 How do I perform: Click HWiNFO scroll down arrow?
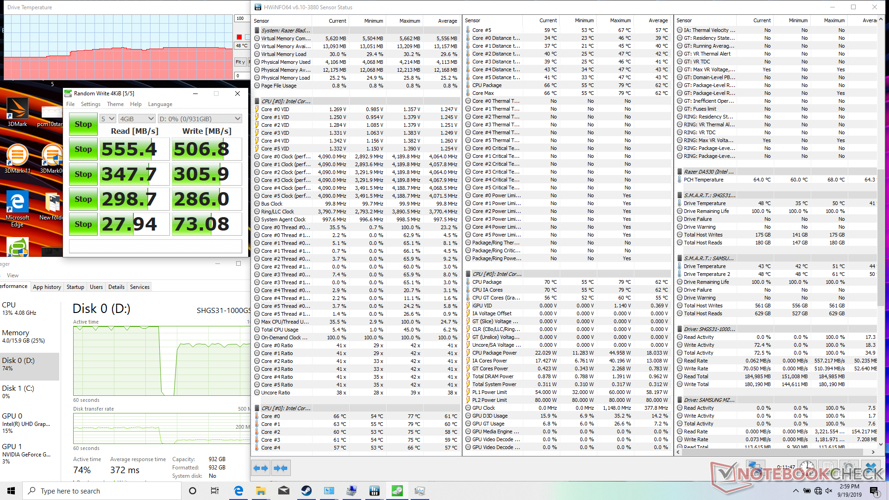click(881, 444)
